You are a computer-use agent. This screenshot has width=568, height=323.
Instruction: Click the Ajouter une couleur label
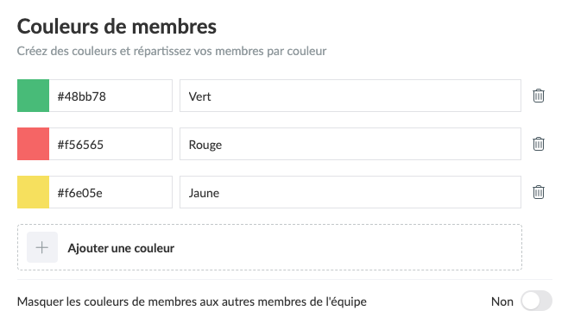[x=121, y=248]
